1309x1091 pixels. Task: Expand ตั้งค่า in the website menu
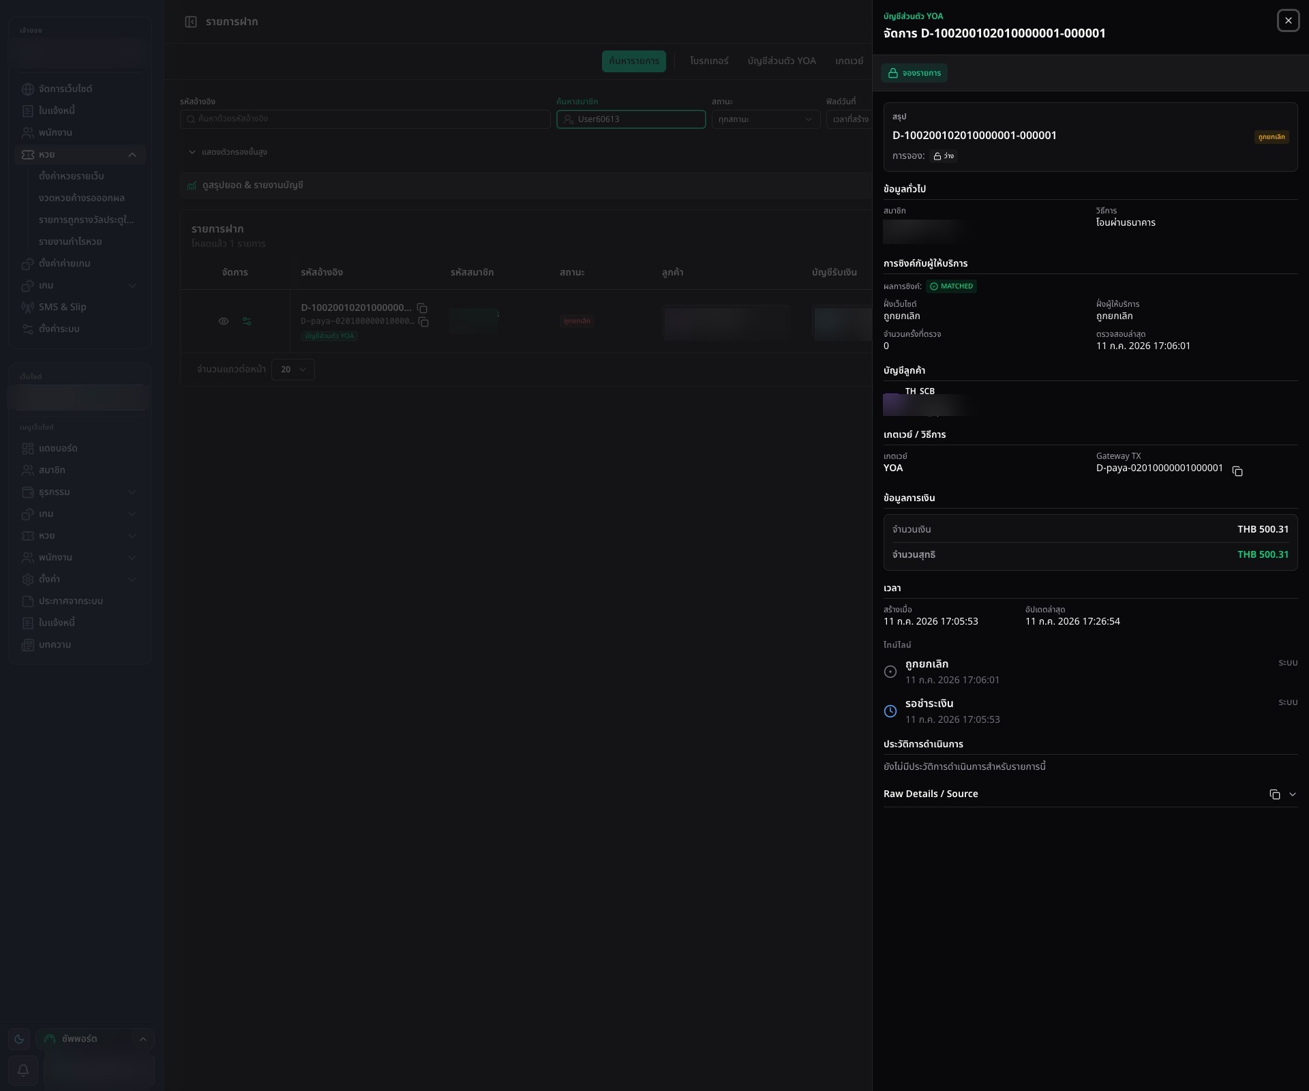tap(80, 580)
